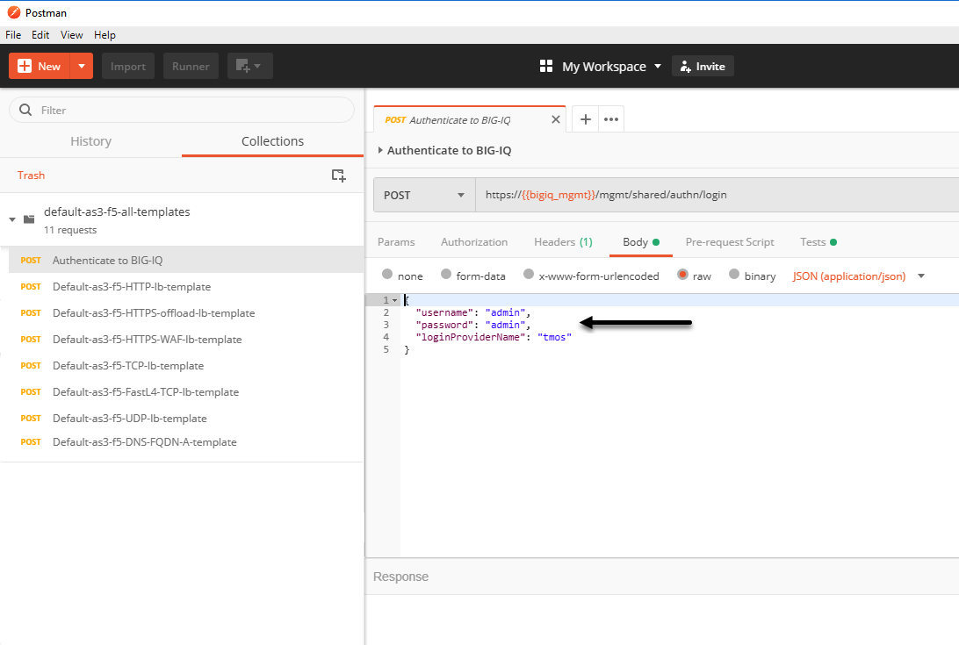
Task: Open the Pre-request Script tab
Action: pyautogui.click(x=730, y=242)
